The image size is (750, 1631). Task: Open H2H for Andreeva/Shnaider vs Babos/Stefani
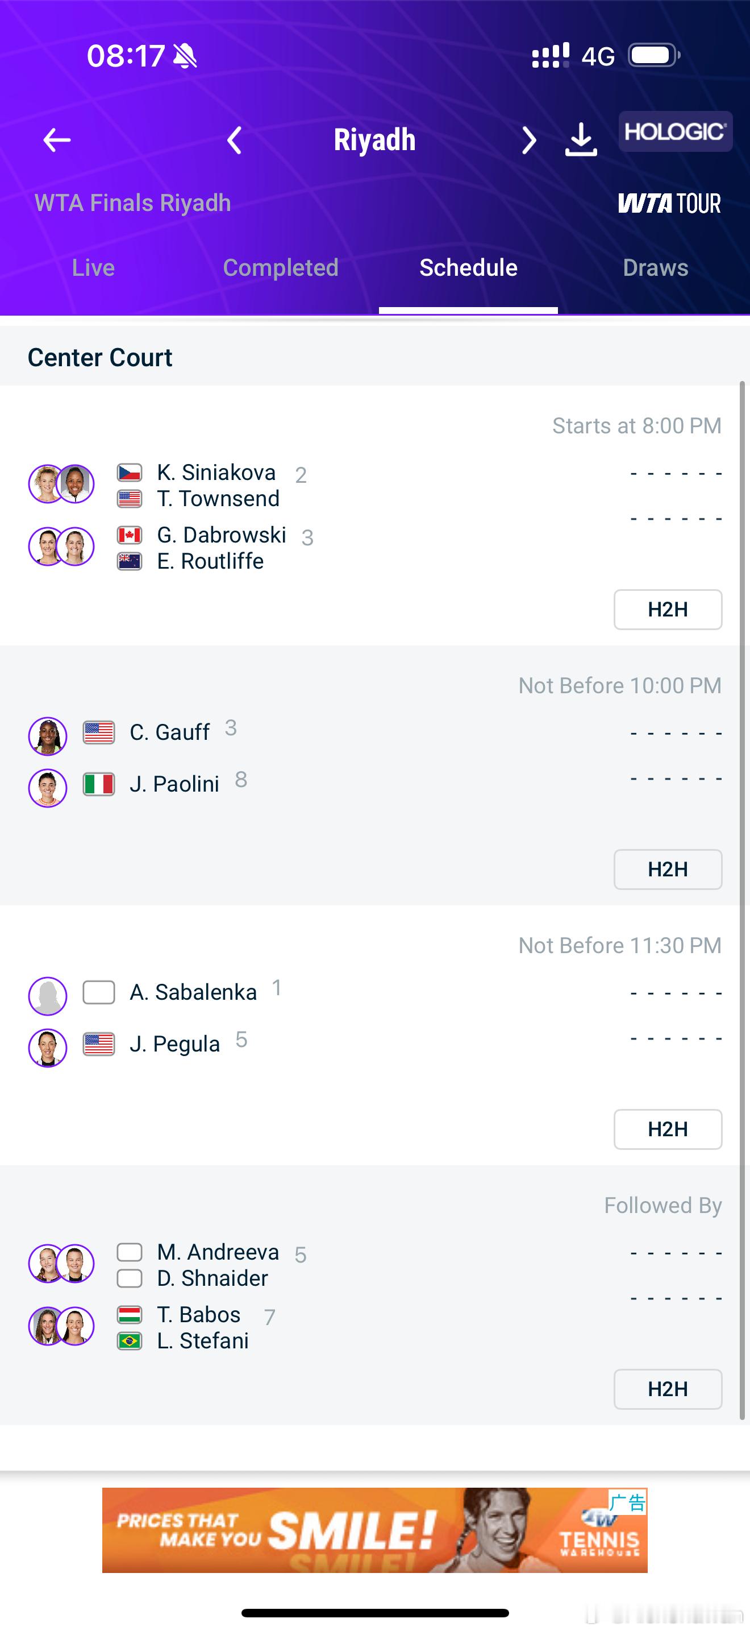(x=667, y=1389)
